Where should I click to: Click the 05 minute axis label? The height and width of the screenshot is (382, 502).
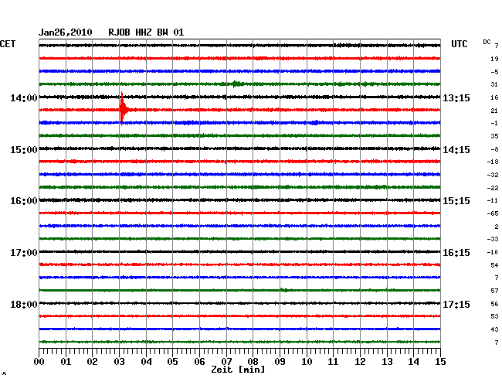[172, 361]
